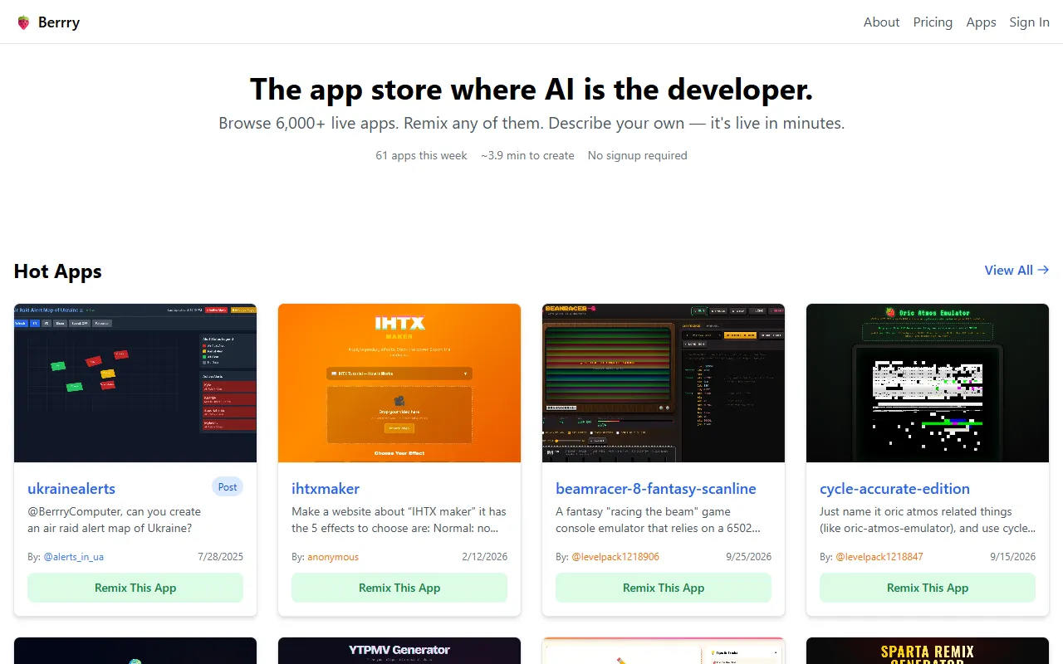This screenshot has height=664, width=1063.
Task: Visit the @levelpack1218847 author profile
Action: (879, 557)
